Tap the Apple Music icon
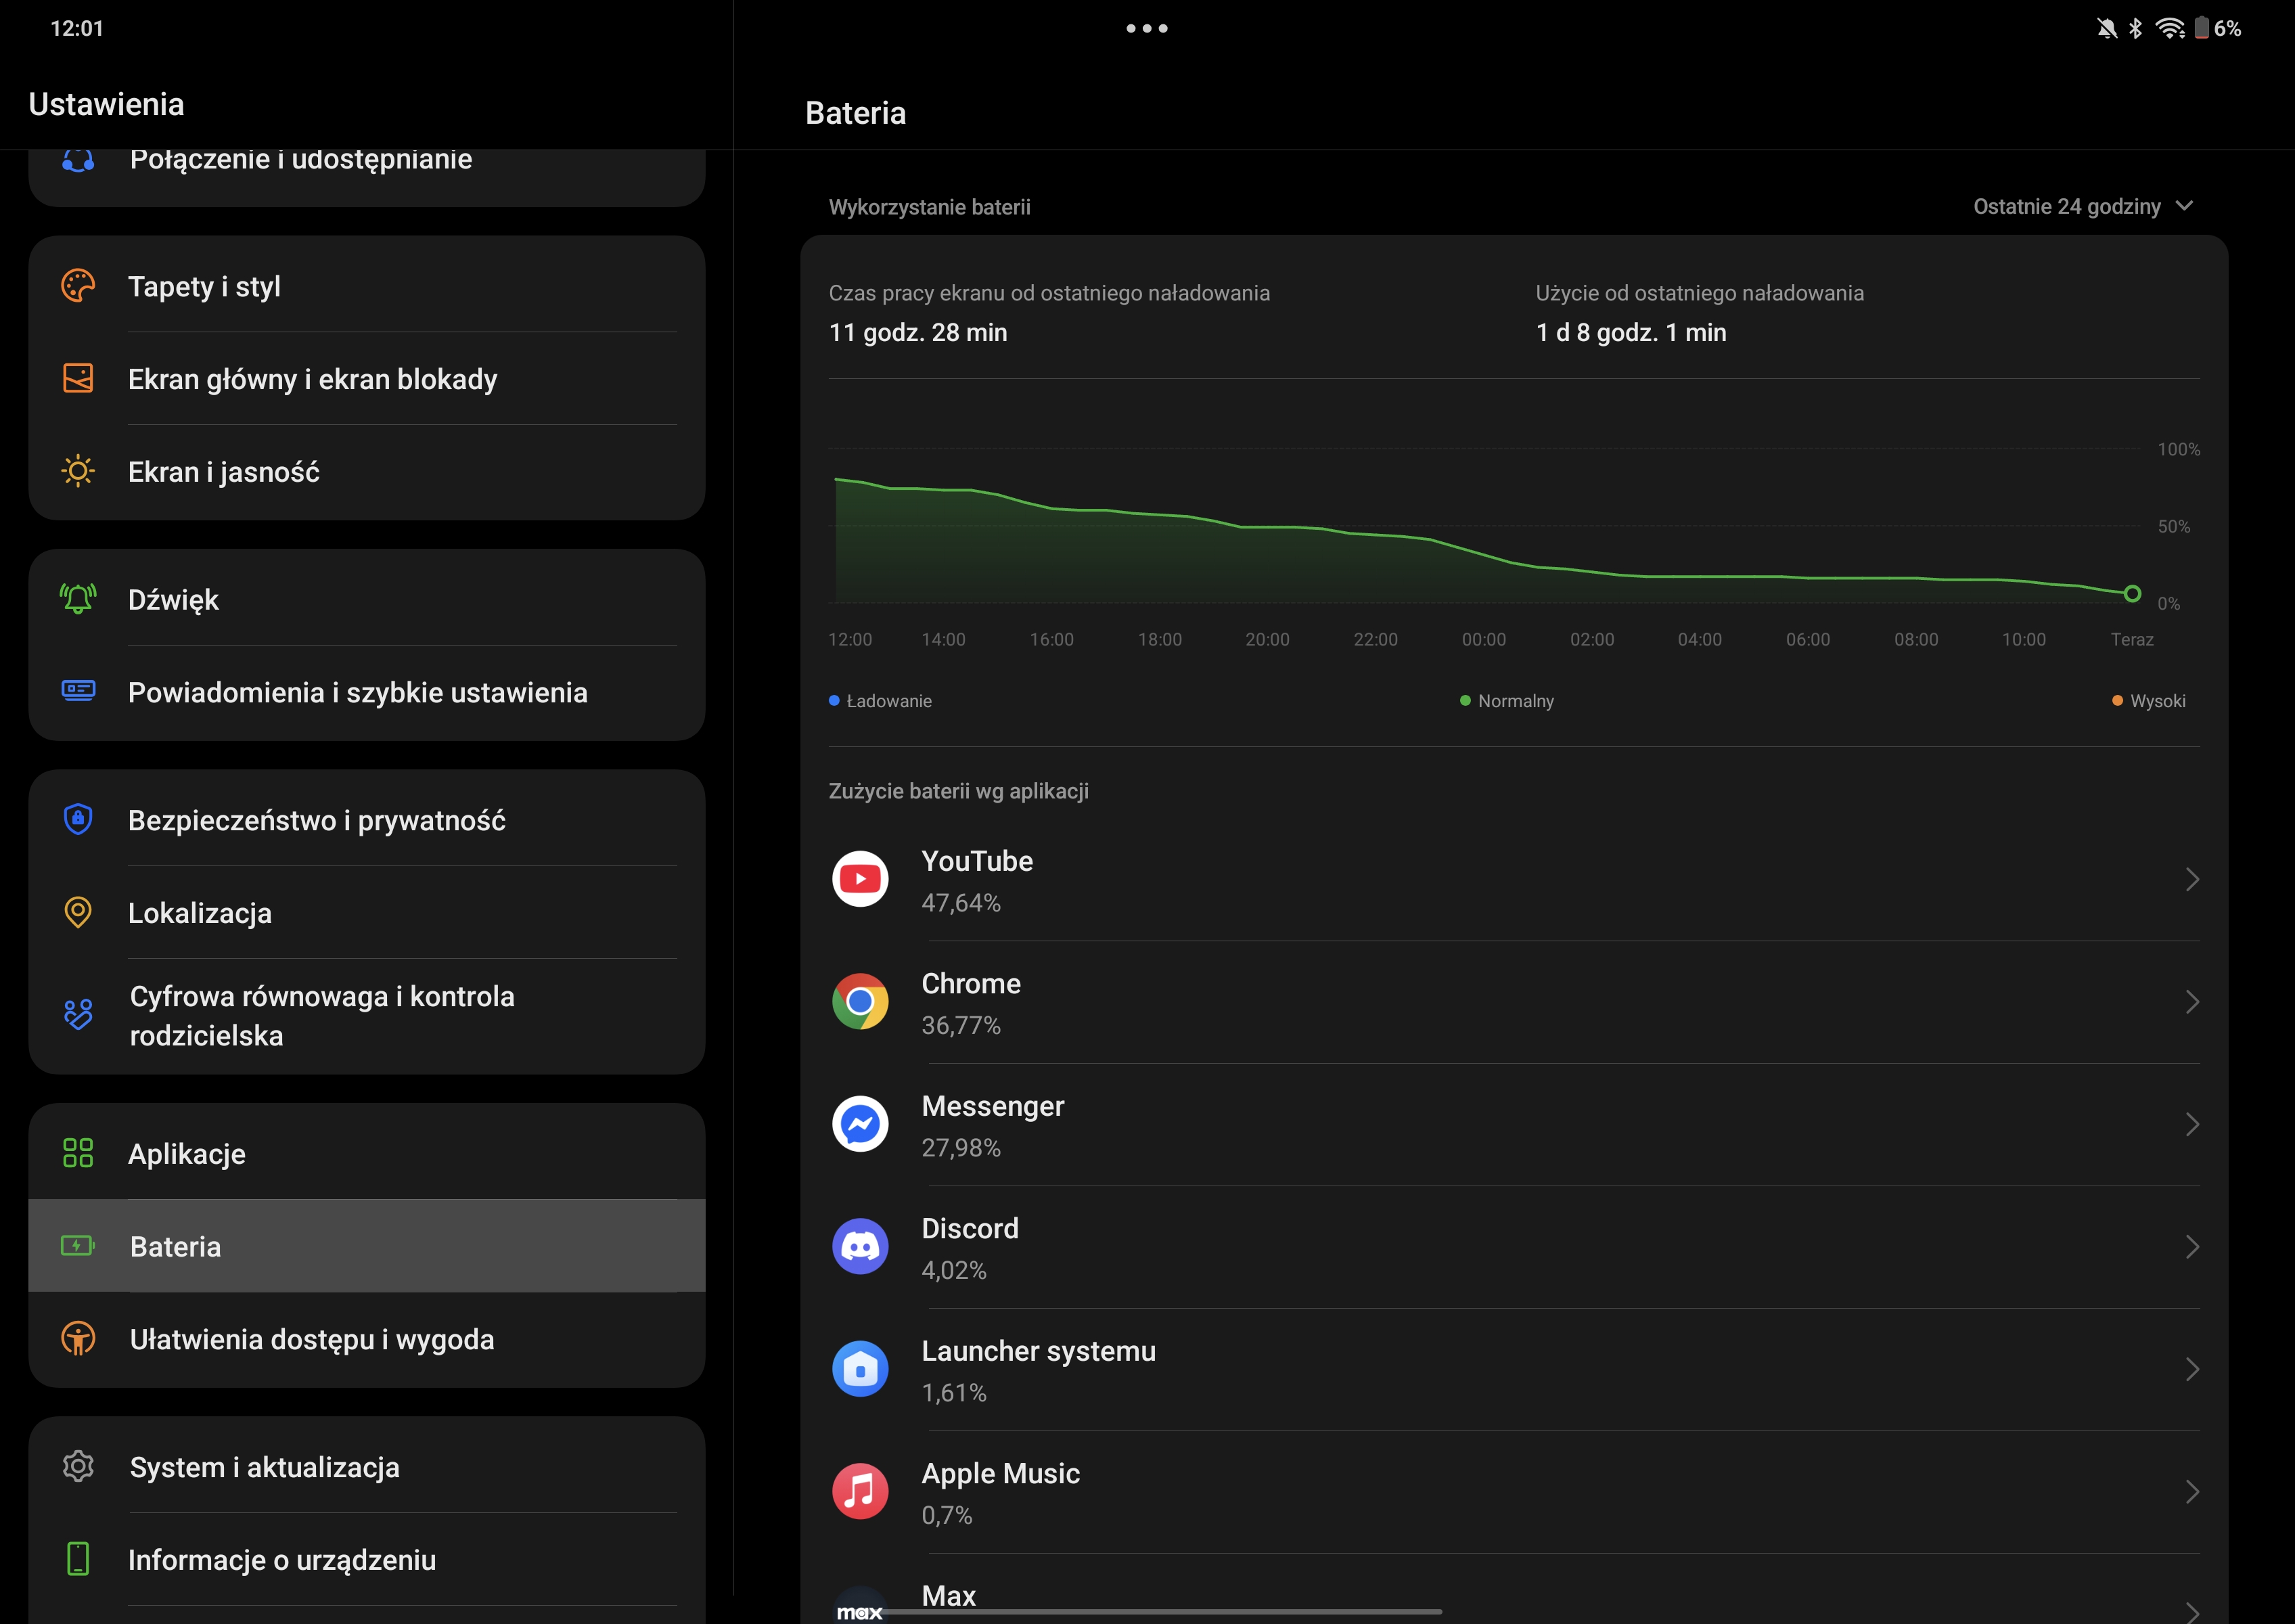The image size is (2295, 1624). point(860,1491)
